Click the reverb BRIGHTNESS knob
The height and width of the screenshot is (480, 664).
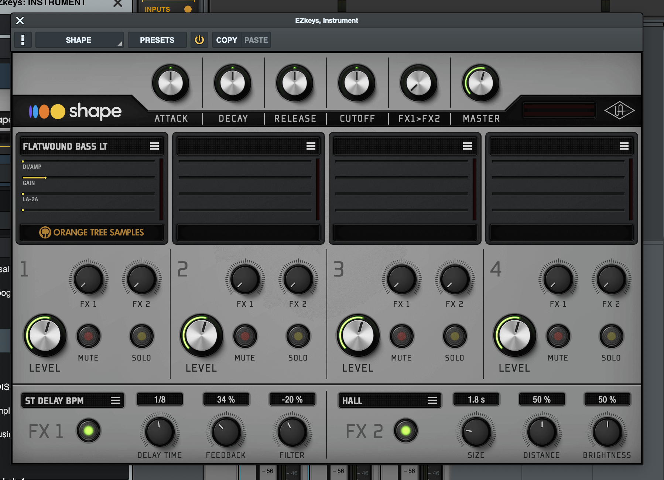[607, 432]
